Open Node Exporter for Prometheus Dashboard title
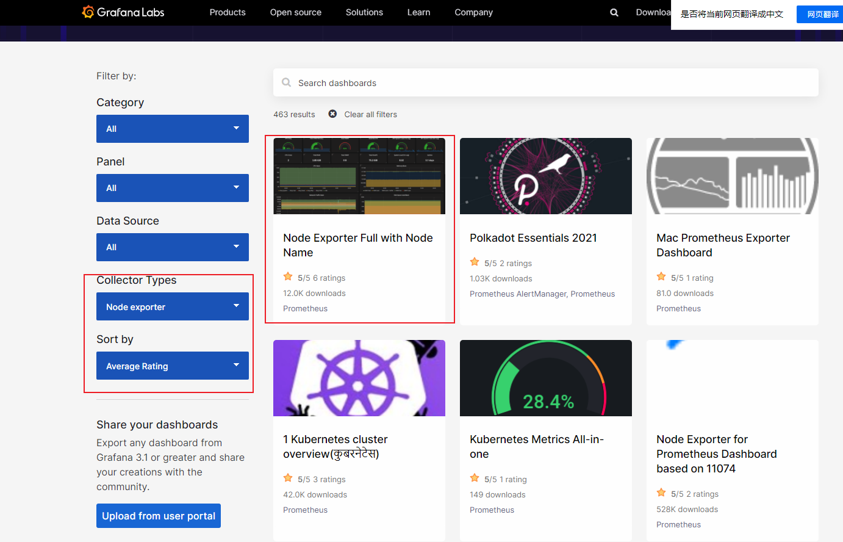 coord(717,454)
